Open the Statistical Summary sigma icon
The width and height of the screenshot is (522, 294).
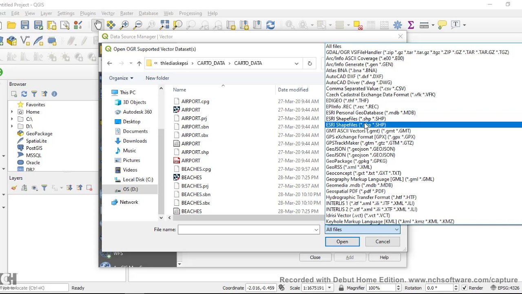coord(411,25)
